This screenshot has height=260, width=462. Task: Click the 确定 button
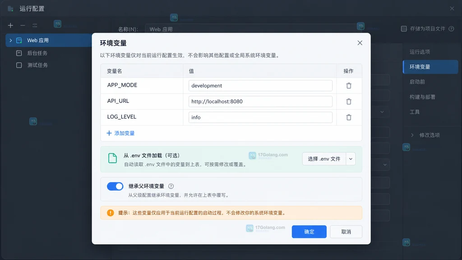[x=309, y=232]
